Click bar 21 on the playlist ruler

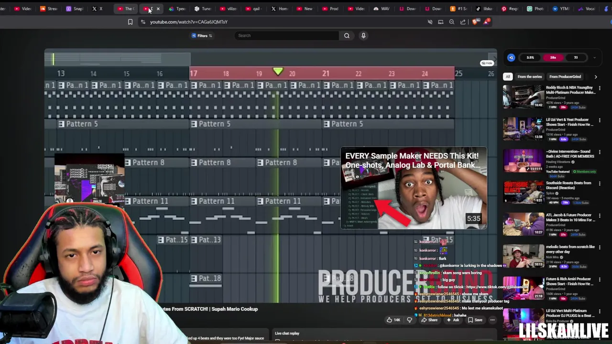coord(326,73)
